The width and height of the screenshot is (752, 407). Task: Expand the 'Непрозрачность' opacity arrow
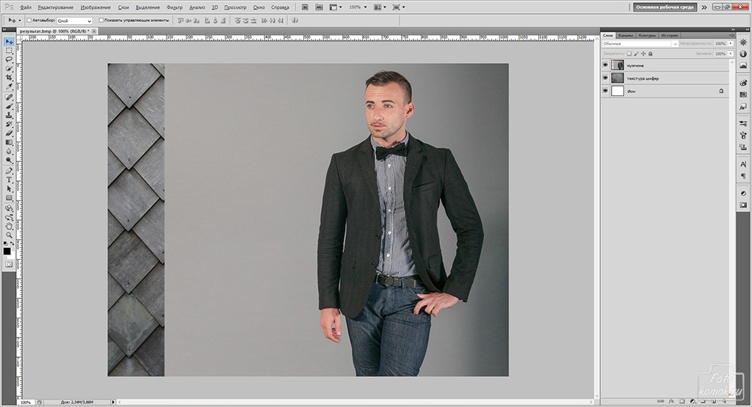pyautogui.click(x=728, y=44)
